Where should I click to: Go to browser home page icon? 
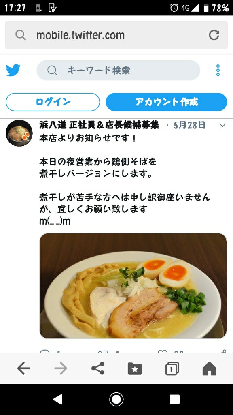coord(209,368)
